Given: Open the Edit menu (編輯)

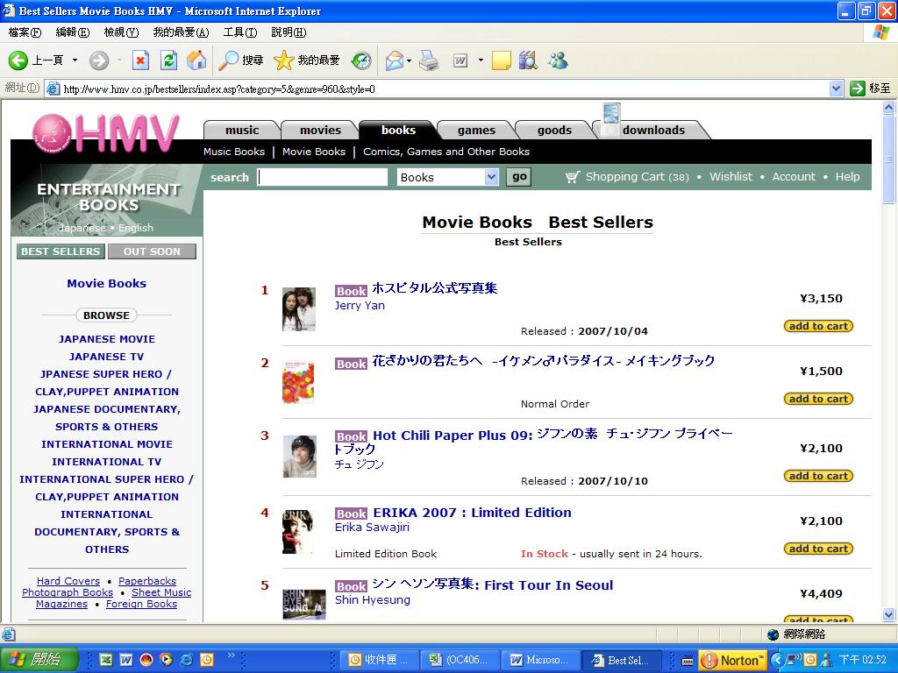Looking at the screenshot, I should tap(72, 32).
